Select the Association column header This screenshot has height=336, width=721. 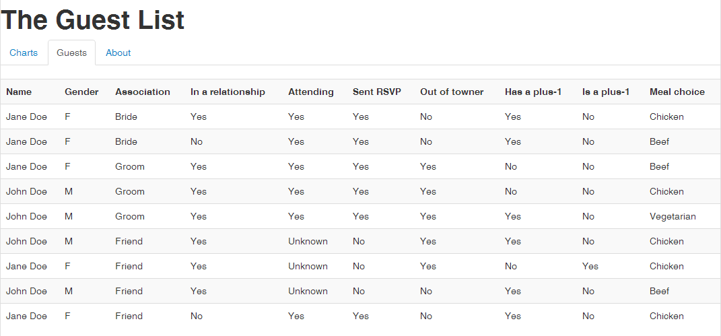click(143, 92)
